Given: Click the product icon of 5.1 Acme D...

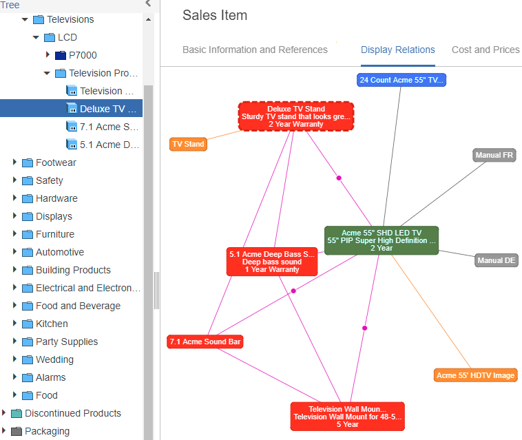Looking at the screenshot, I should pyautogui.click(x=72, y=145).
